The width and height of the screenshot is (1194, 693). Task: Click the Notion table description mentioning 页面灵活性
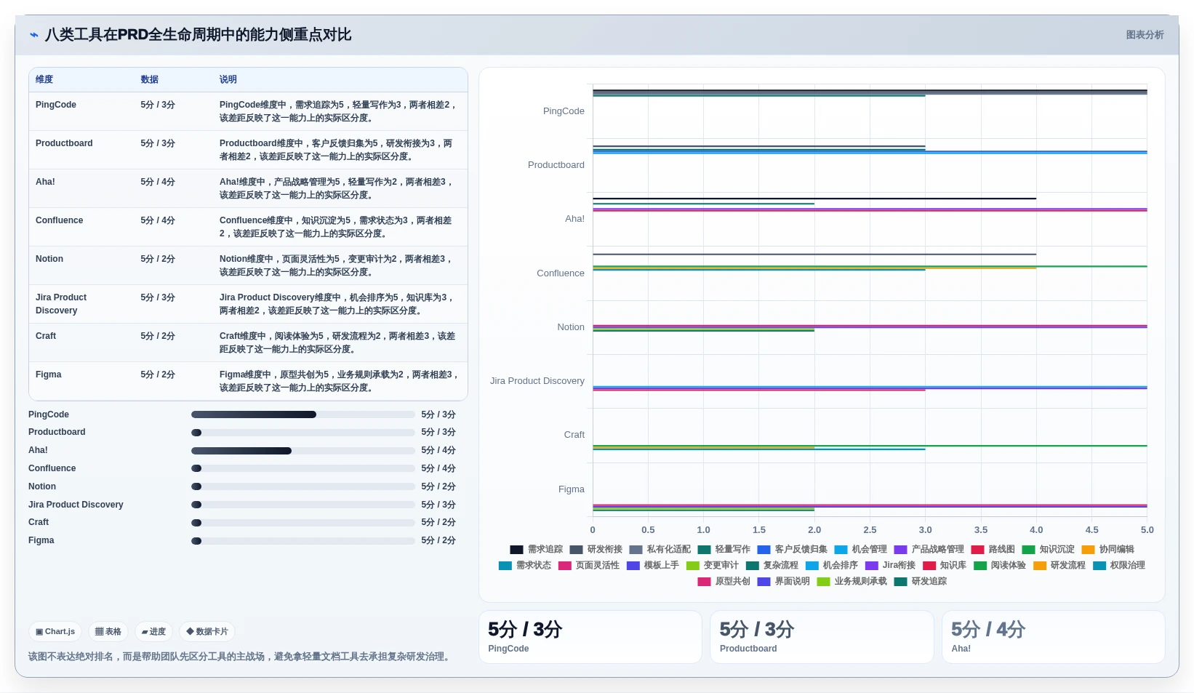click(337, 266)
